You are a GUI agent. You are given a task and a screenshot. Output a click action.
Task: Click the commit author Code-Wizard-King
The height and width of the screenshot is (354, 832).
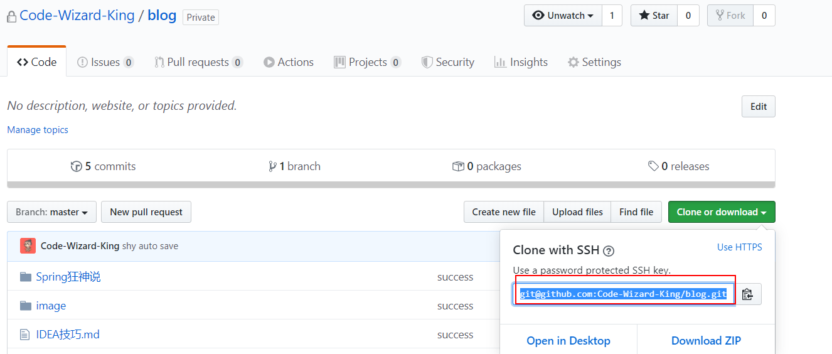[x=80, y=246]
